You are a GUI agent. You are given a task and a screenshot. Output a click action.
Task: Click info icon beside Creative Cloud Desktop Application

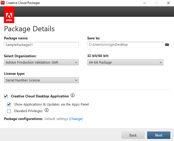73,95
